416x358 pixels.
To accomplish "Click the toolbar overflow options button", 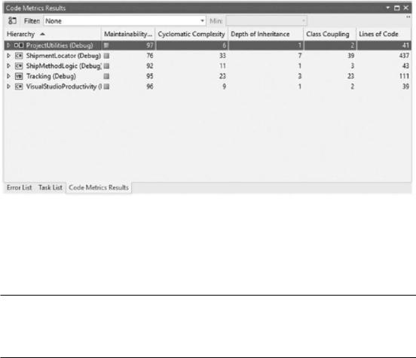I will pyautogui.click(x=408, y=17).
